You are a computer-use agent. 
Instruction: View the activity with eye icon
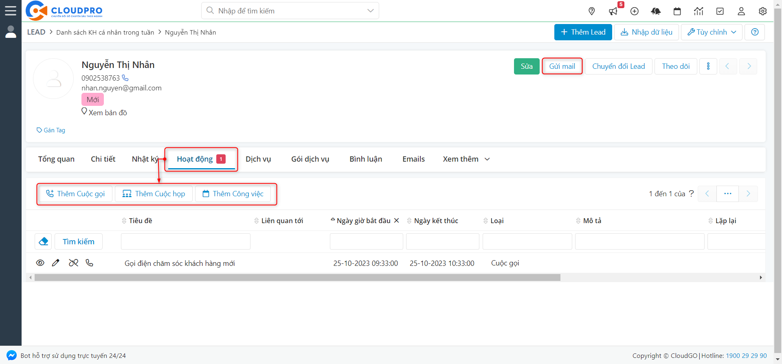40,263
